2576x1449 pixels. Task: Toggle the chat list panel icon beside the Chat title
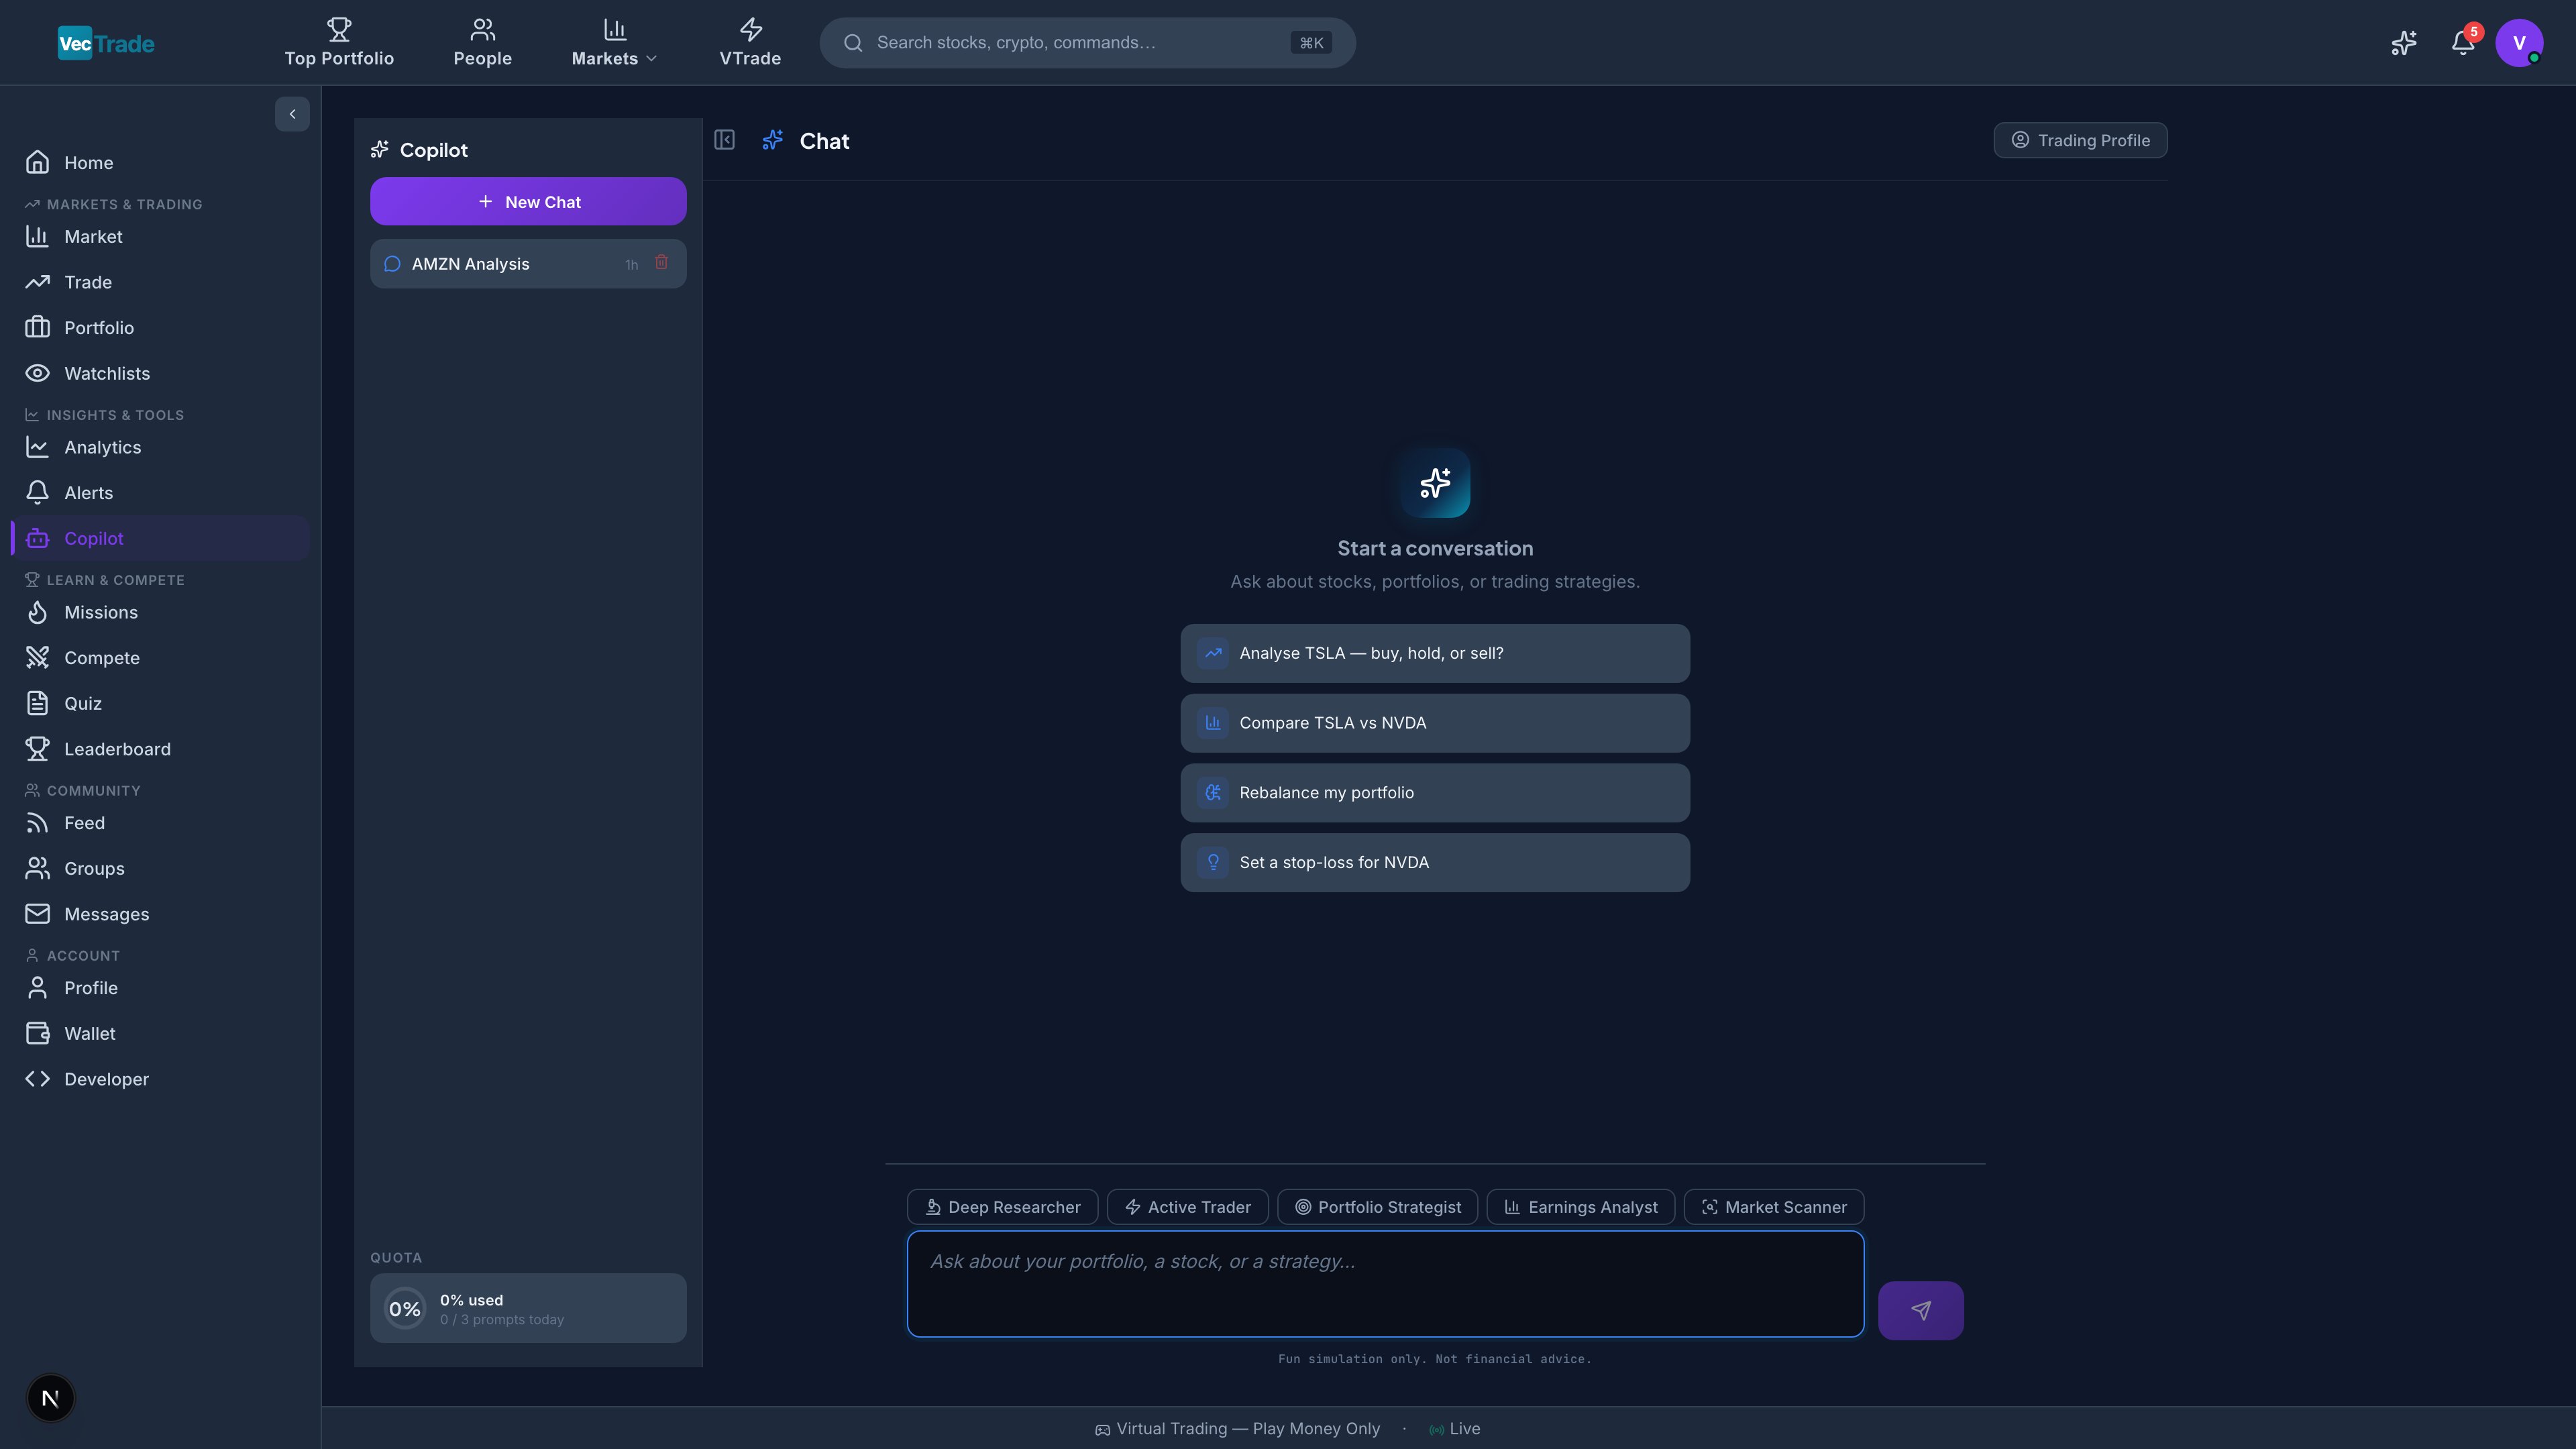[724, 141]
